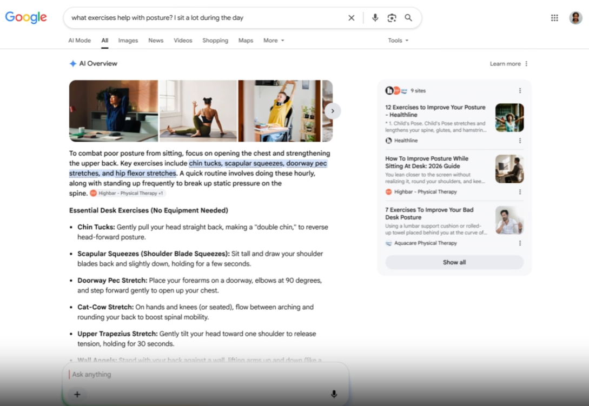This screenshot has width=589, height=406.
Task: Expand the More search filter dropdown
Action: 274,40
